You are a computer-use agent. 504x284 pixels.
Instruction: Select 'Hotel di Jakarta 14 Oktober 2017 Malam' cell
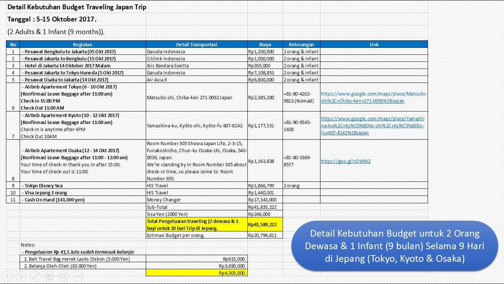click(83, 66)
